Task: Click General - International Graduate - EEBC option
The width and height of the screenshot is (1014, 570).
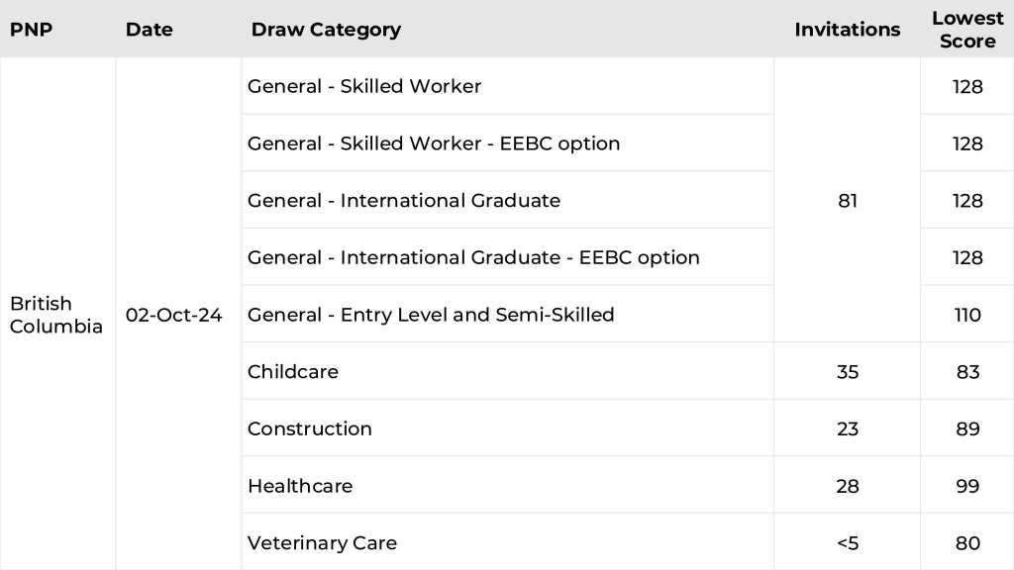Action: [473, 257]
